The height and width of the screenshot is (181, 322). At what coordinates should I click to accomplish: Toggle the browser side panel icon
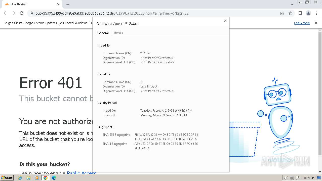(x=300, y=13)
